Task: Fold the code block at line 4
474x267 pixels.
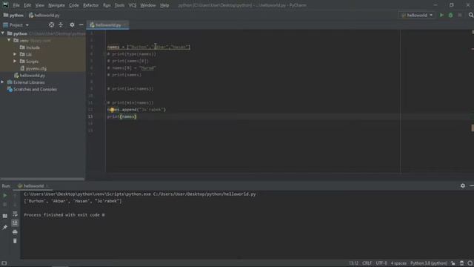Action: point(104,54)
